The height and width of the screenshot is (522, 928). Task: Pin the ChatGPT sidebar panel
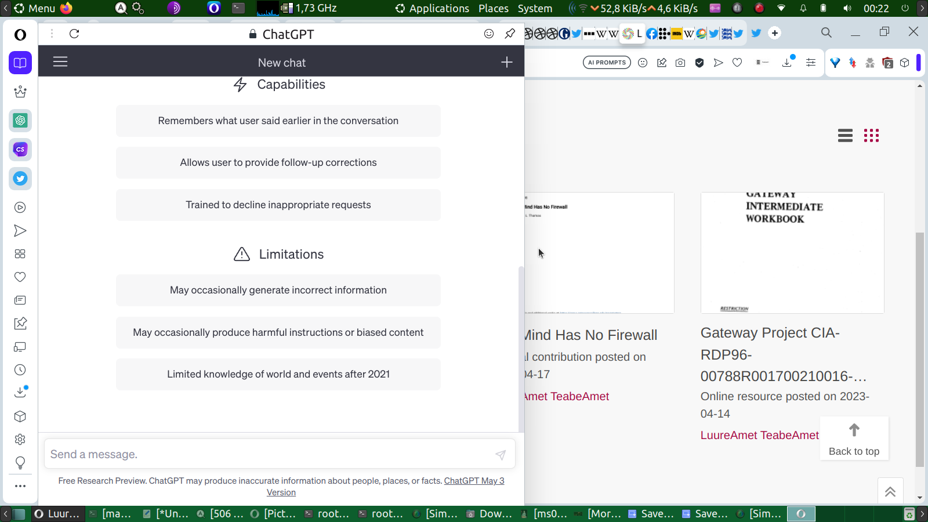[510, 34]
